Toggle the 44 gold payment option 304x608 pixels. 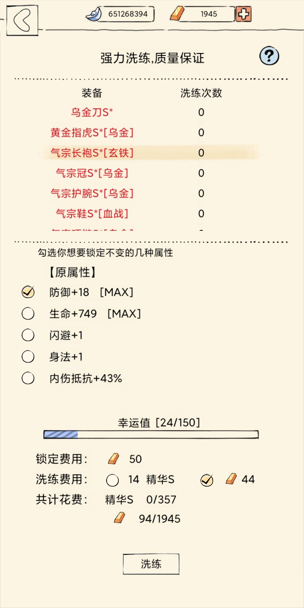207,479
